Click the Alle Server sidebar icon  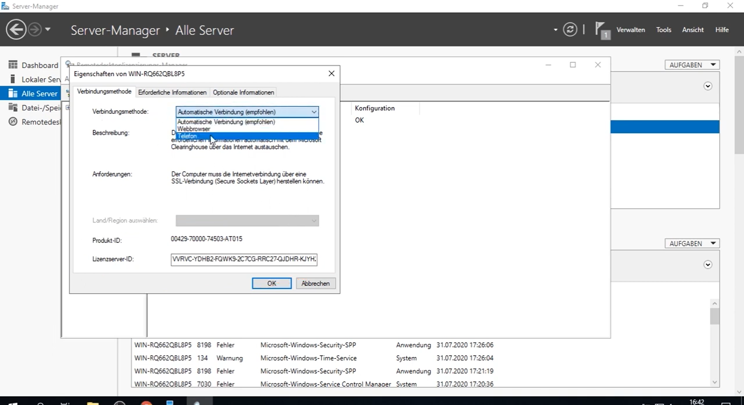coord(13,93)
